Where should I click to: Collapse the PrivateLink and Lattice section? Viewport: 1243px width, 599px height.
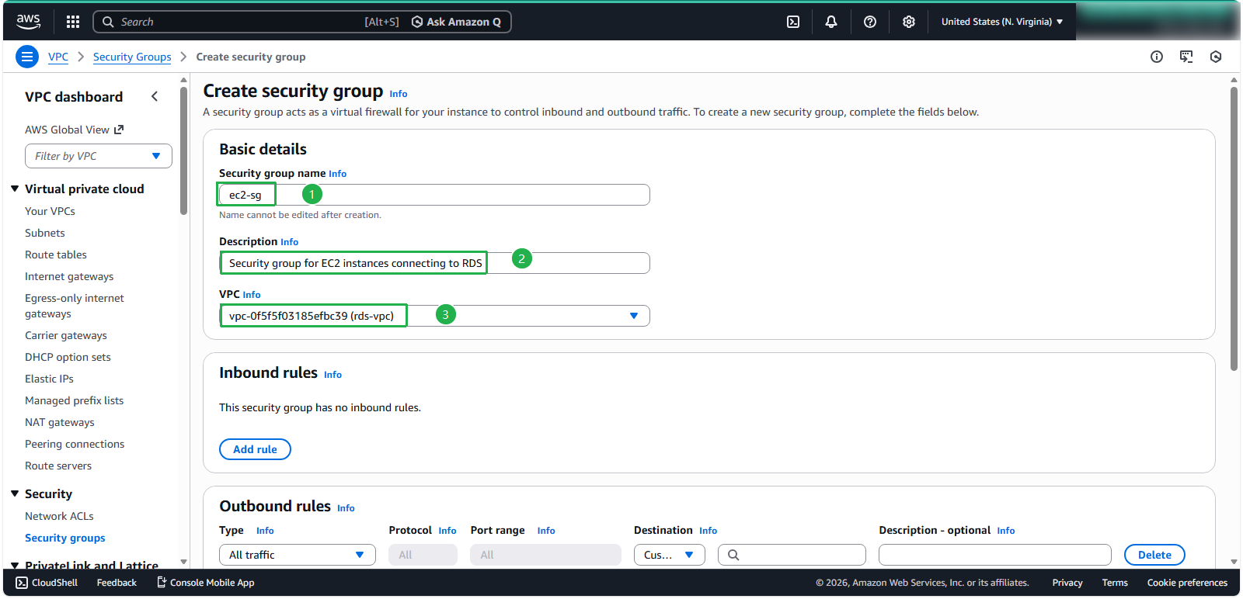tap(15, 566)
